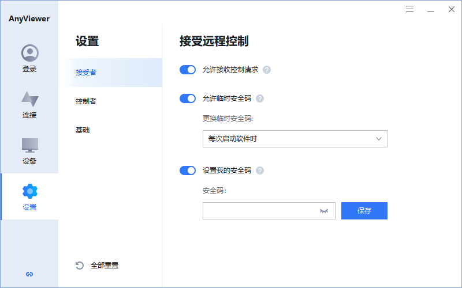This screenshot has height=288, width=462.
Task: Select the 接受者 settings tab
Action: coord(86,73)
